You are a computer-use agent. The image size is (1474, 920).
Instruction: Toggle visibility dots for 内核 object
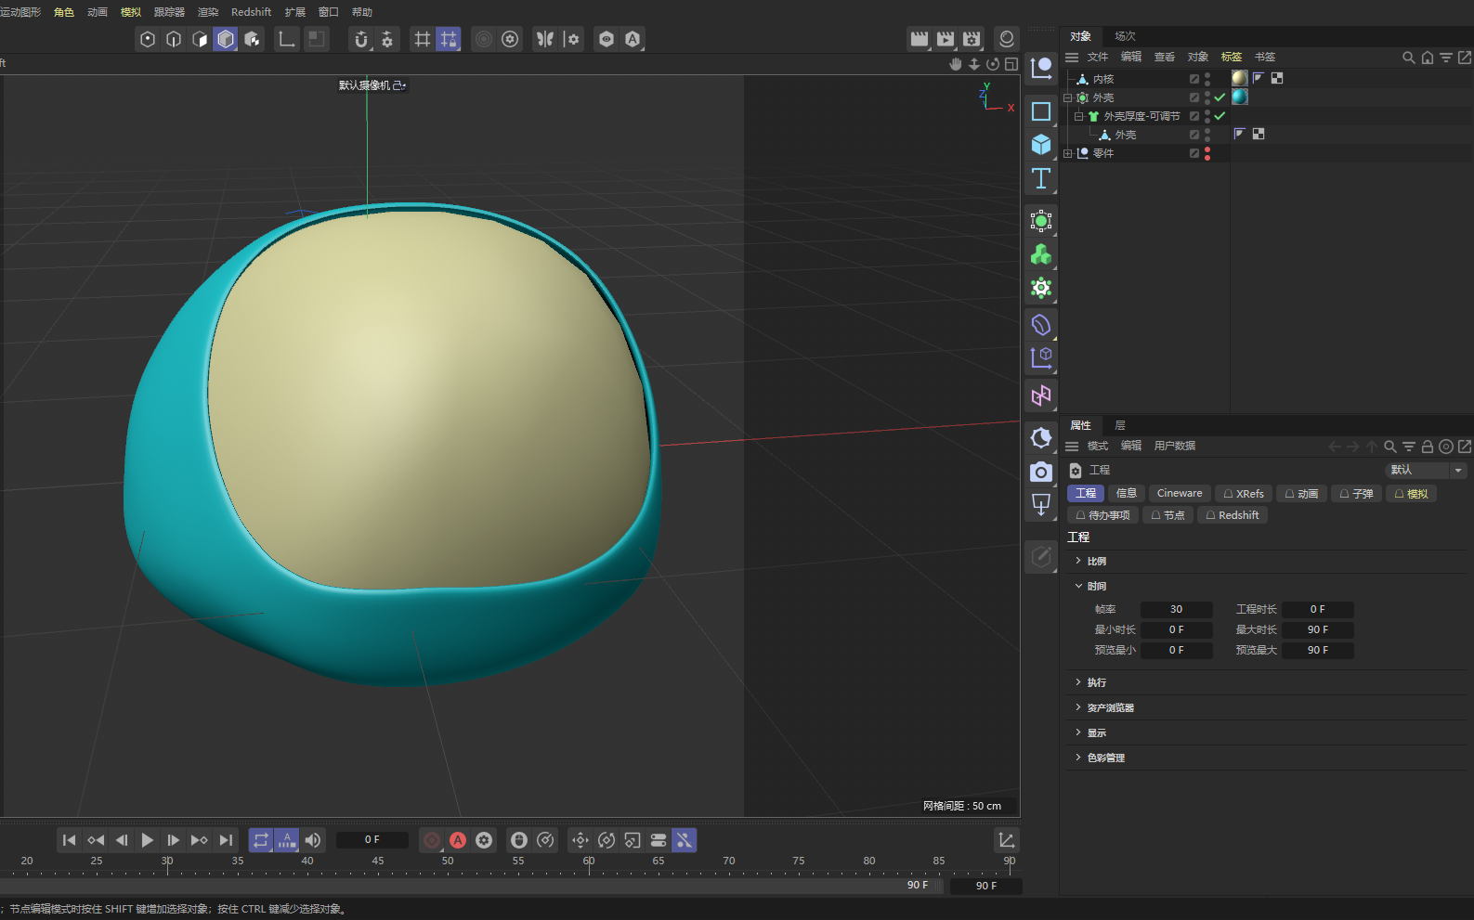click(x=1207, y=79)
